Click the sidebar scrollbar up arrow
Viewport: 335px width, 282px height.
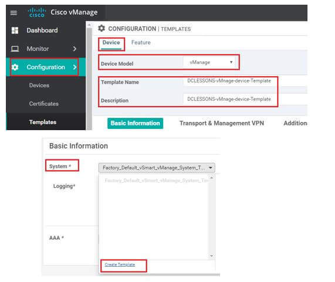tap(89, 25)
